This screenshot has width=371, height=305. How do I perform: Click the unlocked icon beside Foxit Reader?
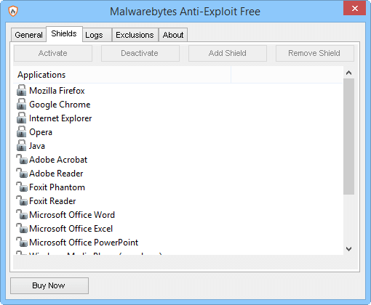pyautogui.click(x=22, y=200)
